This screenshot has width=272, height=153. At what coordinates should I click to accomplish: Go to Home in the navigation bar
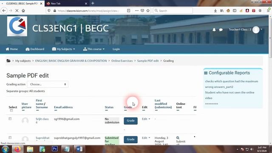11,49
